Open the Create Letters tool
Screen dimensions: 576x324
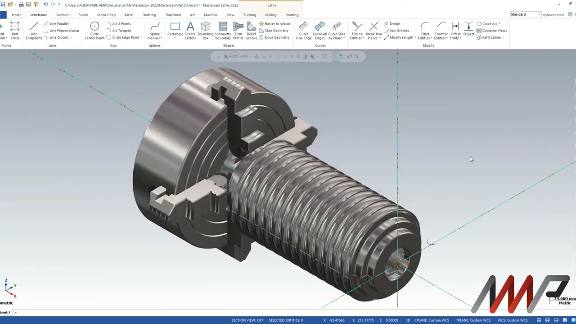tap(190, 31)
